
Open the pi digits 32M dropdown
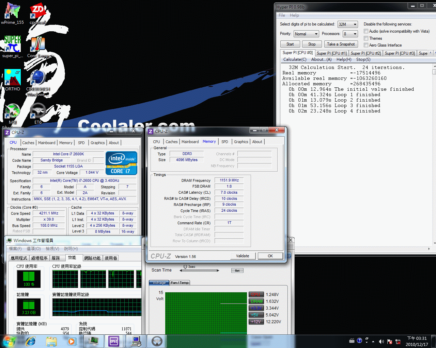[348, 24]
